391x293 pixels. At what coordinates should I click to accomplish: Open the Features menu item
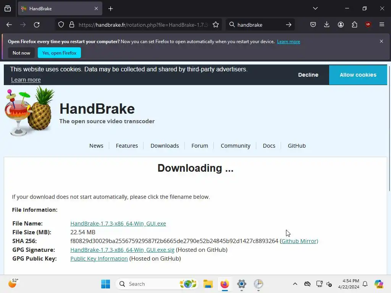pos(127,146)
